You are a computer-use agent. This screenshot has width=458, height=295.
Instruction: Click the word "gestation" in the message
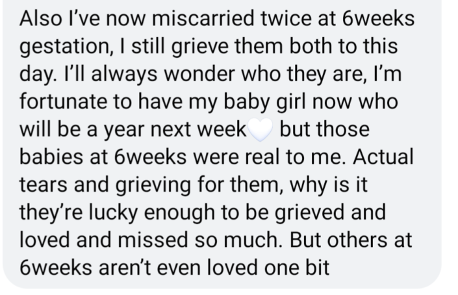[64, 47]
